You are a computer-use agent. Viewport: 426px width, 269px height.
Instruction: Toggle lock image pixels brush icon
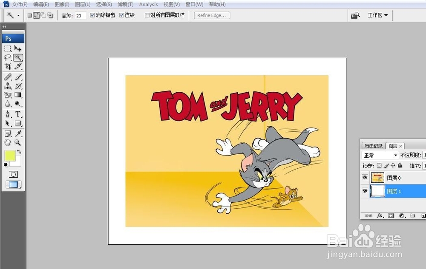tap(386, 165)
